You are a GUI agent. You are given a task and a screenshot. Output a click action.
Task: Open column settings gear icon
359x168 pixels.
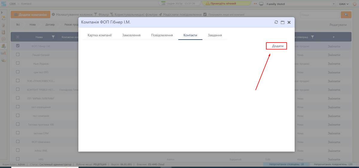coord(53,15)
